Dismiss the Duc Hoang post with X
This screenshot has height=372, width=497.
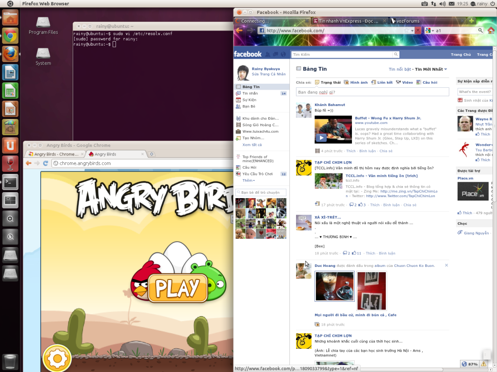pos(447,265)
